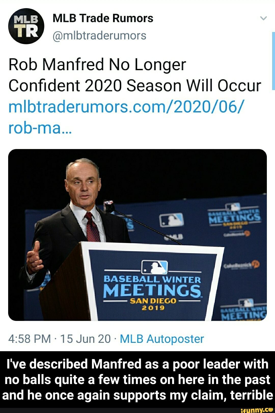This screenshot has height=413, width=275.
Task: Click the MLB logo on the background banner
Action: pos(171,220)
